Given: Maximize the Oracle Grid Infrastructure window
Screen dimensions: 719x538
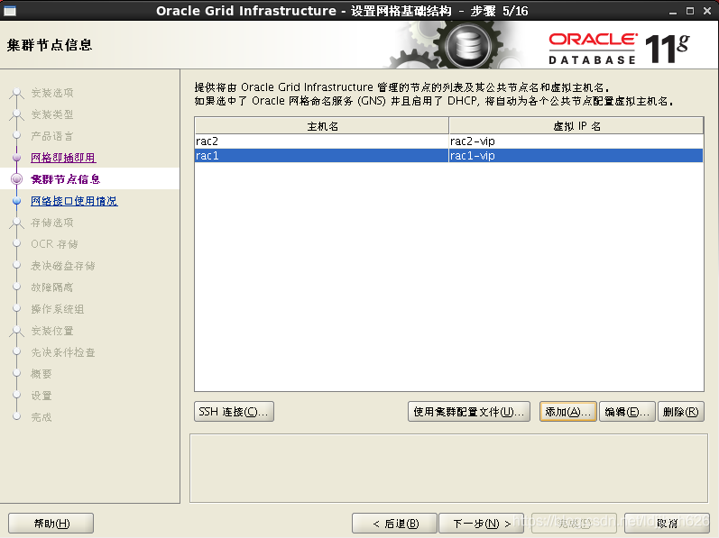Looking at the screenshot, I should 690,11.
